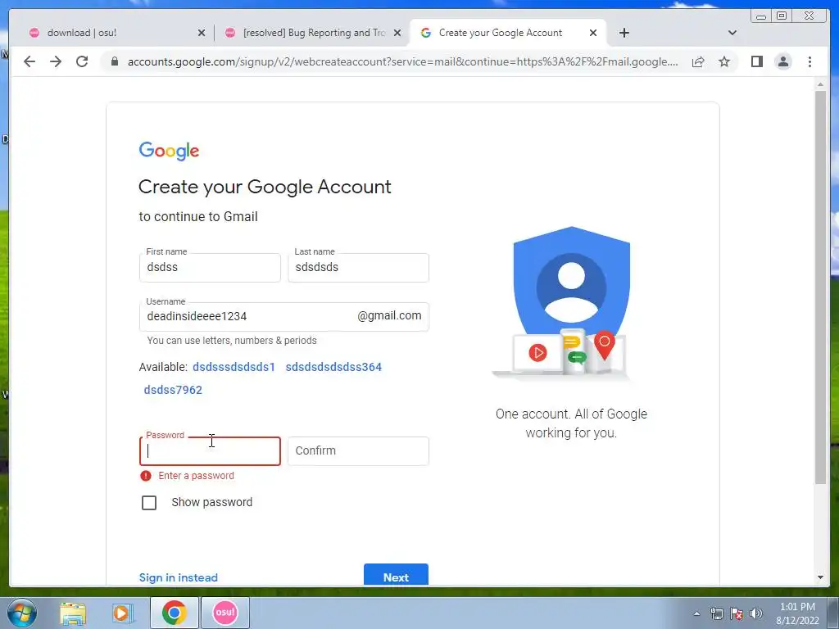This screenshot has height=629, width=839.
Task: Open a new browser tab
Action: click(x=624, y=33)
